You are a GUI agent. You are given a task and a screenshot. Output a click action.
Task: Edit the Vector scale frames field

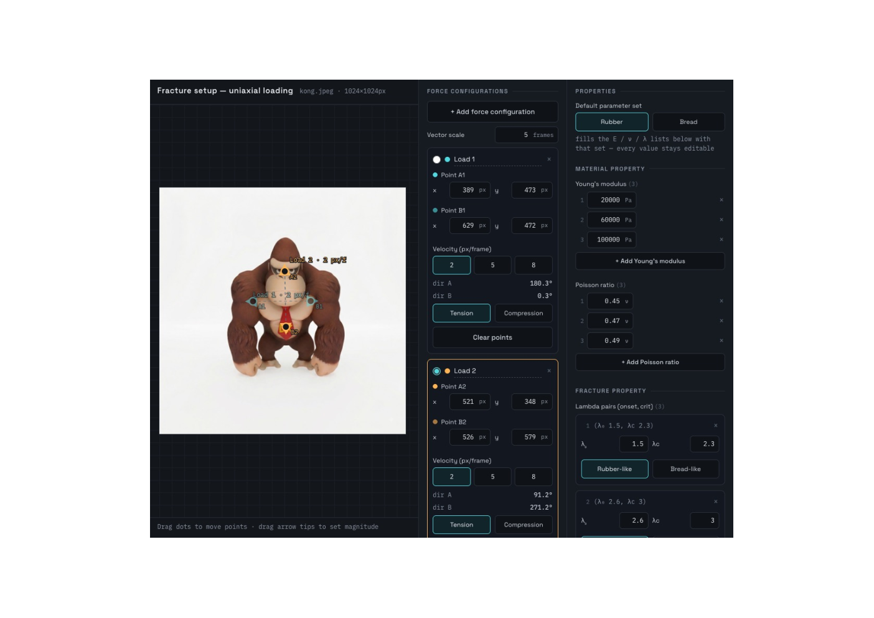pyautogui.click(x=526, y=135)
